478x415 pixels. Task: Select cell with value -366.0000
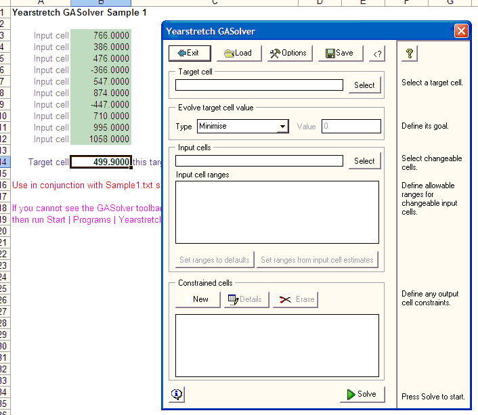point(101,70)
